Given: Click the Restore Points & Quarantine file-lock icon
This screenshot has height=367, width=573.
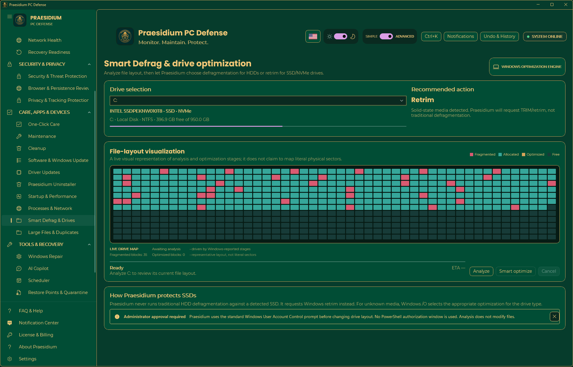Looking at the screenshot, I should [x=19, y=293].
